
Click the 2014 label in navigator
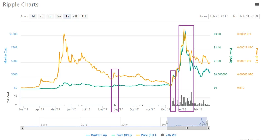pos(44,124)
